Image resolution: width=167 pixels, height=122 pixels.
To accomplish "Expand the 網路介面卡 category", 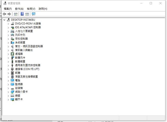I will (8, 92).
